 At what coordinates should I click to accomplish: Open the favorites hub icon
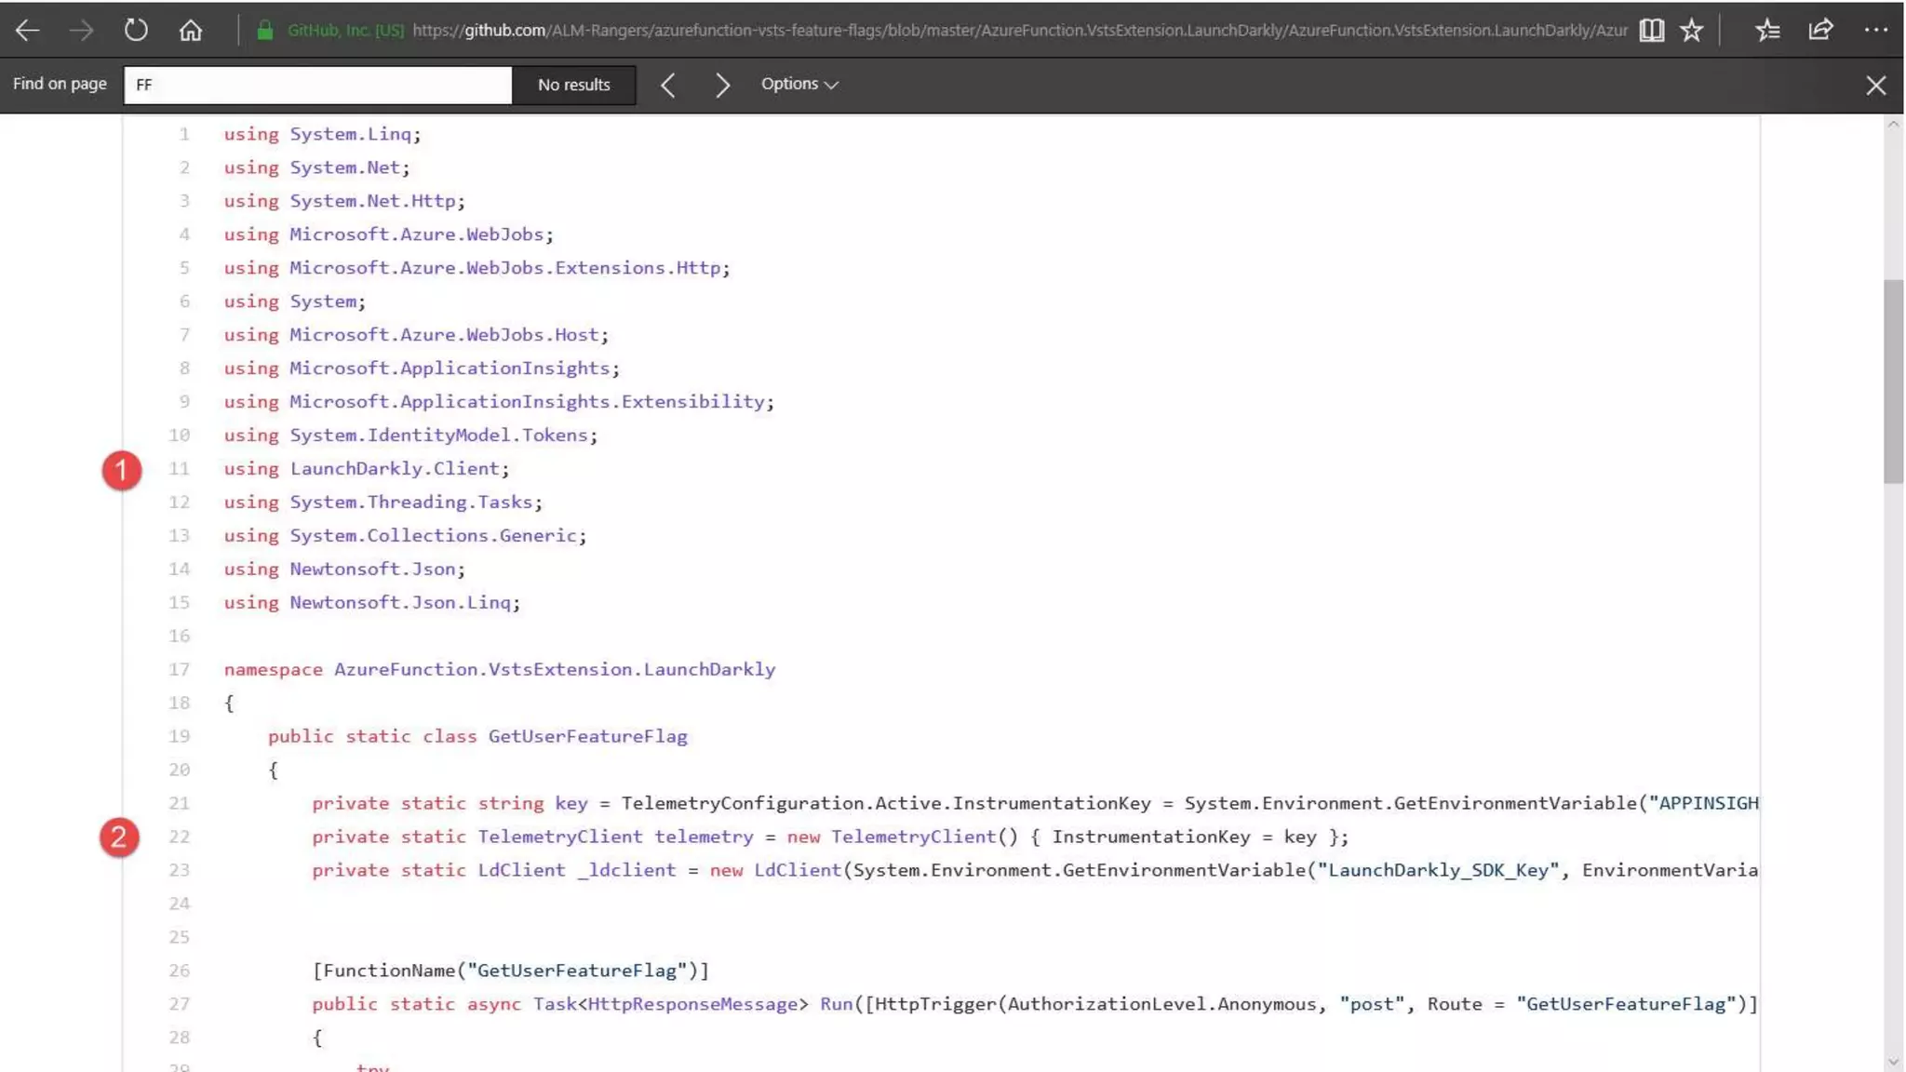click(1767, 30)
